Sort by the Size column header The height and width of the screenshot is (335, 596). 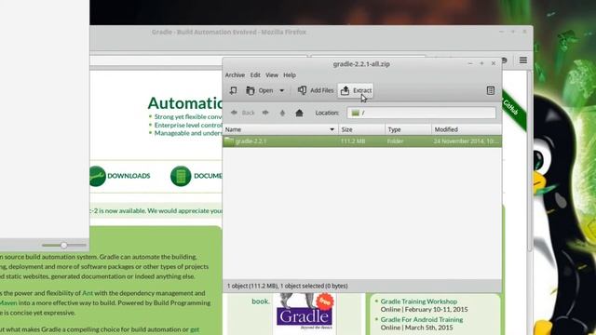(361, 129)
